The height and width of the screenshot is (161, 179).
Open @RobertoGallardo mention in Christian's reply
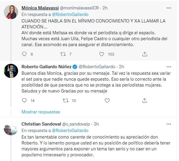pyautogui.click(x=70, y=130)
